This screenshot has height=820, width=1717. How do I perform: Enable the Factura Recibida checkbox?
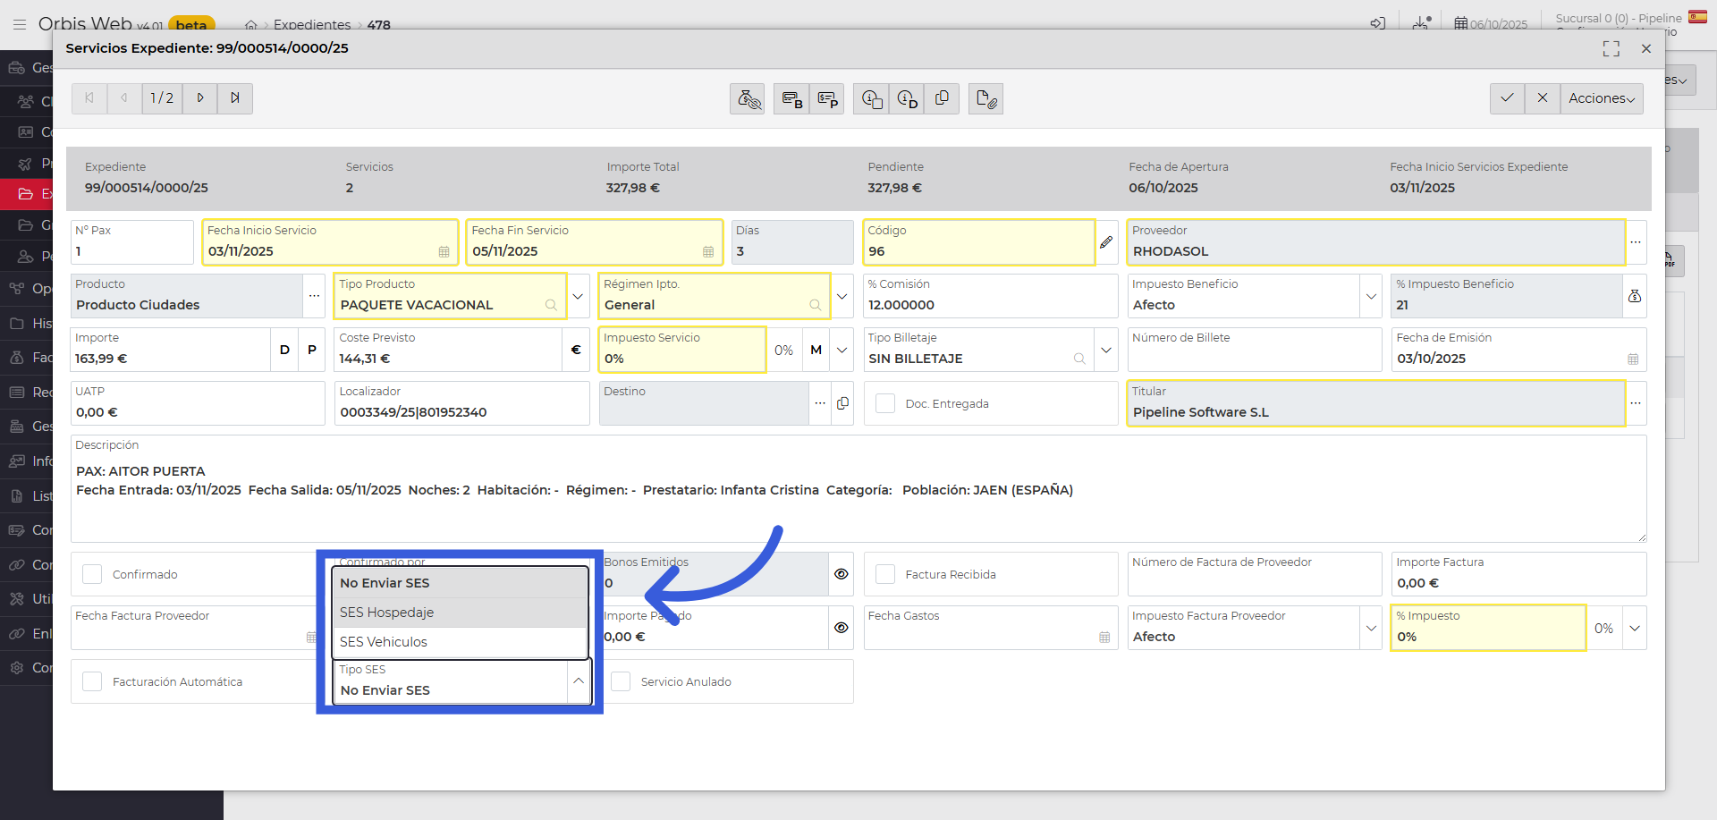[x=885, y=574]
